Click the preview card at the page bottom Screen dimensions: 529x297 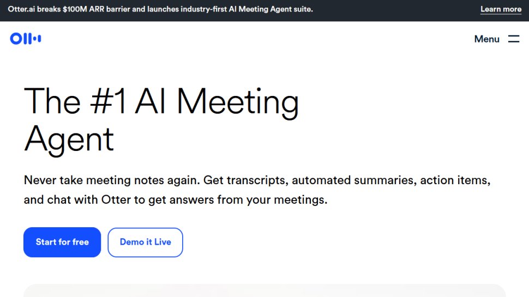tap(264, 290)
